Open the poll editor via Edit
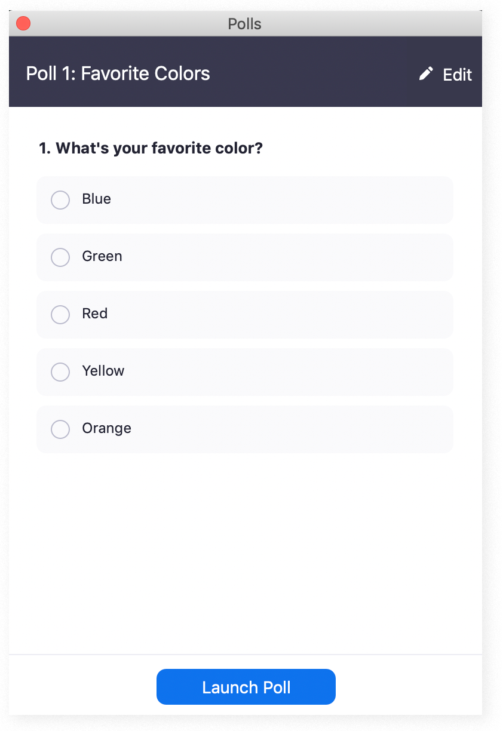 pos(456,74)
